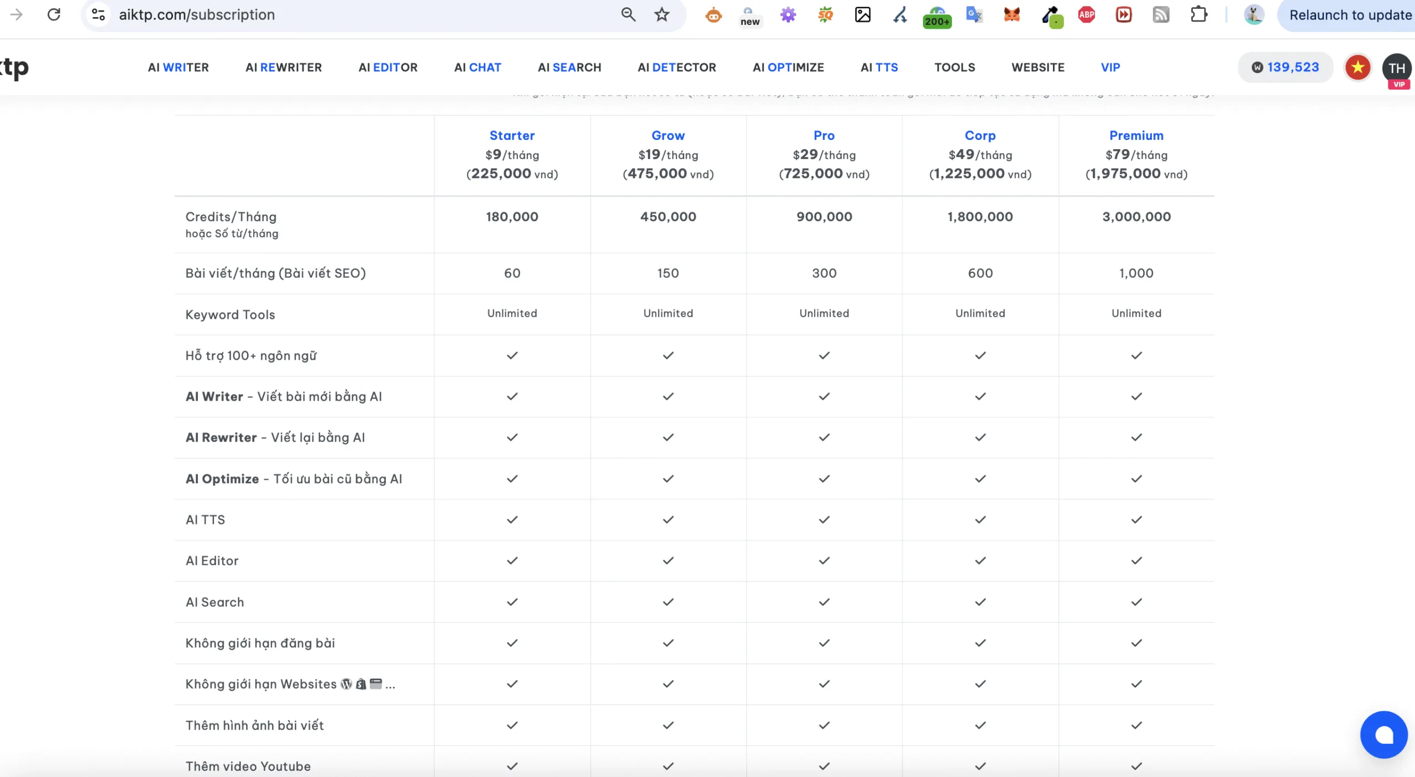Go to AI EDITOR

point(388,67)
